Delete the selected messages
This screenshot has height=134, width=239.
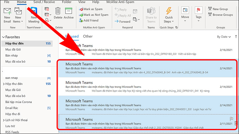[58, 13]
